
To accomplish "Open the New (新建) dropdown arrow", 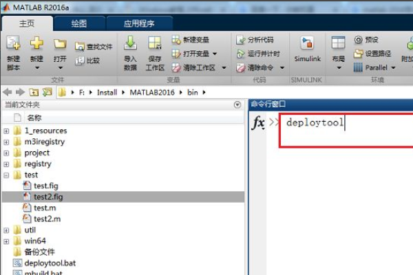I will pos(37,67).
